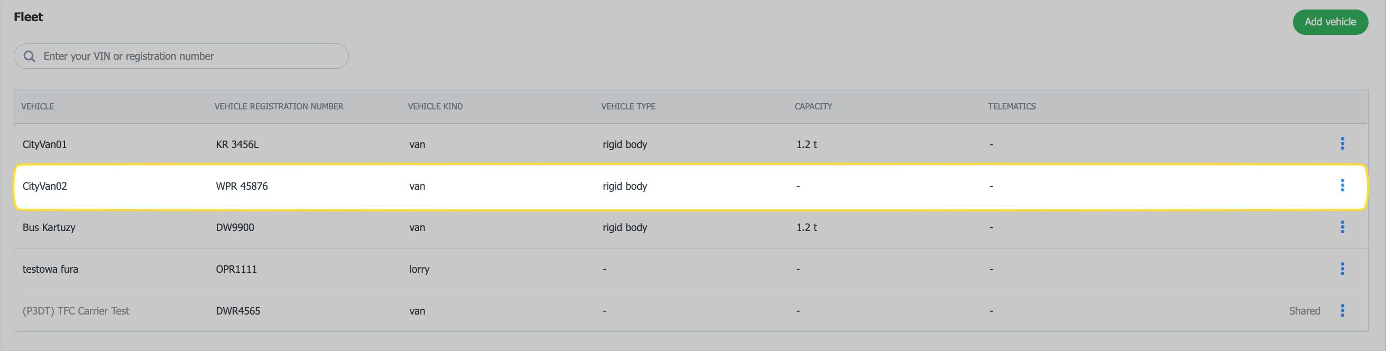Click the Vehicle Registration Number header
Viewport: 1386px width, 351px height.
(x=279, y=107)
